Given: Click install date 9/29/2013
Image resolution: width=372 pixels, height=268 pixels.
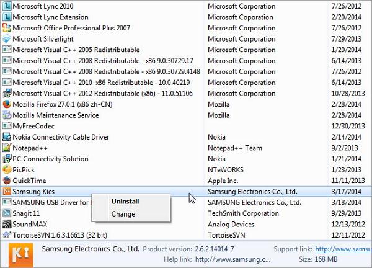Looking at the screenshot, I should tap(347, 213).
